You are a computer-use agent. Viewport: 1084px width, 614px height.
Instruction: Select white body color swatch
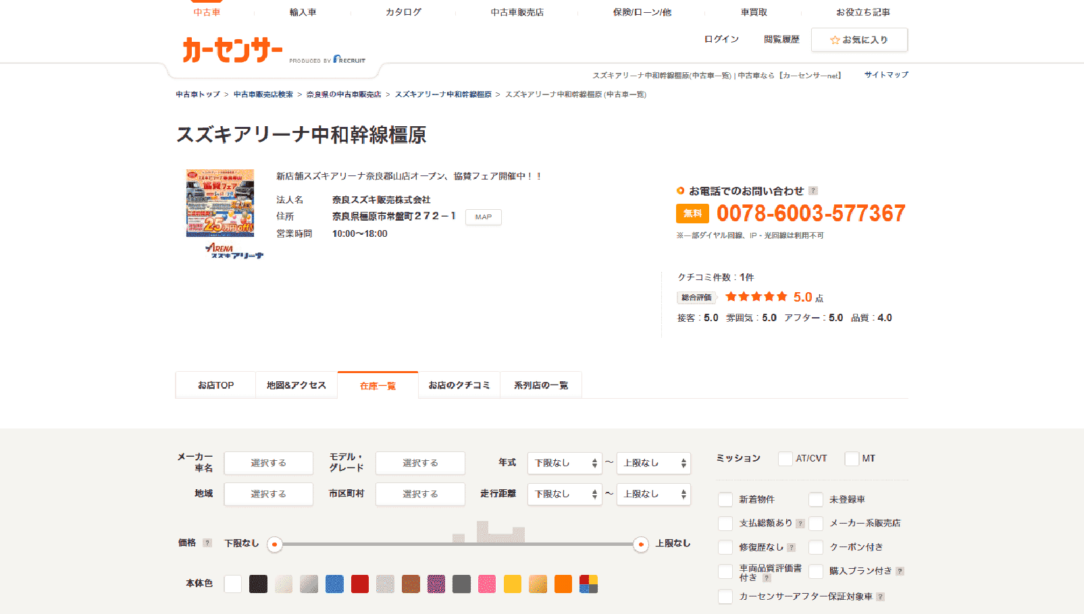pos(233,584)
